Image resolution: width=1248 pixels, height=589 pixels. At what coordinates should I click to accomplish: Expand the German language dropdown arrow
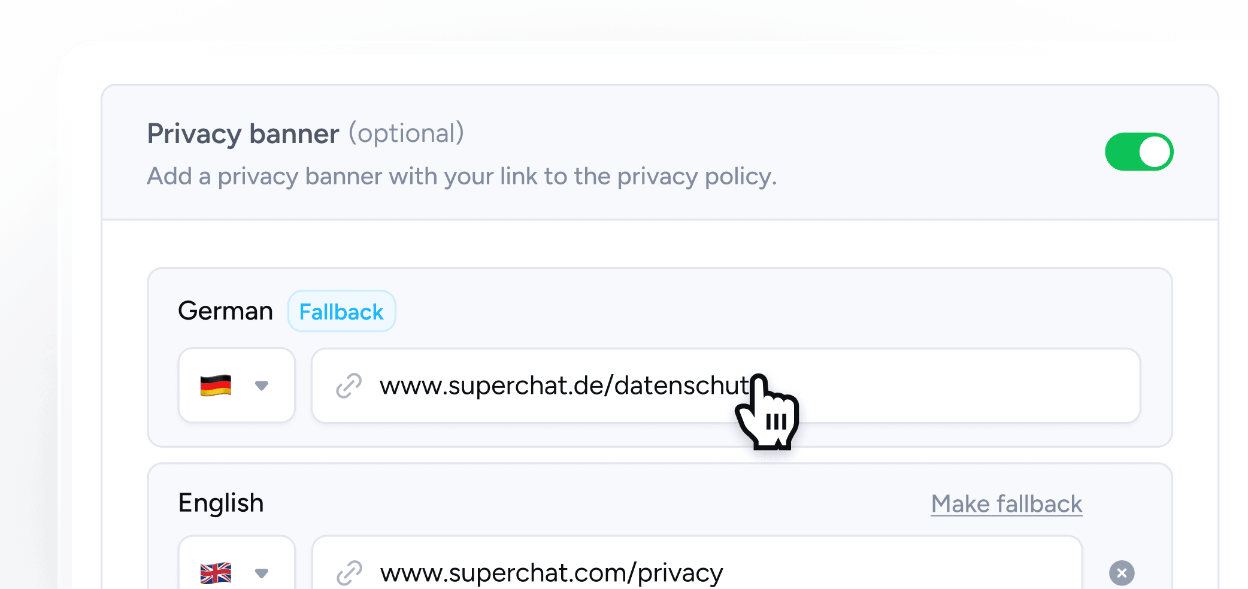tap(262, 385)
